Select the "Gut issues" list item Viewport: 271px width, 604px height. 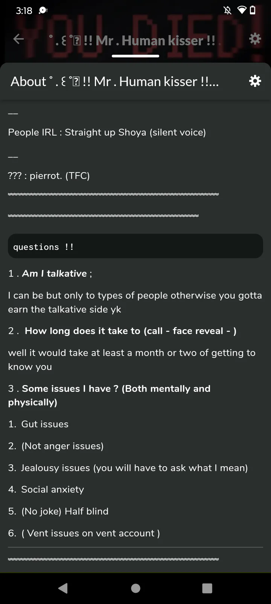45,424
